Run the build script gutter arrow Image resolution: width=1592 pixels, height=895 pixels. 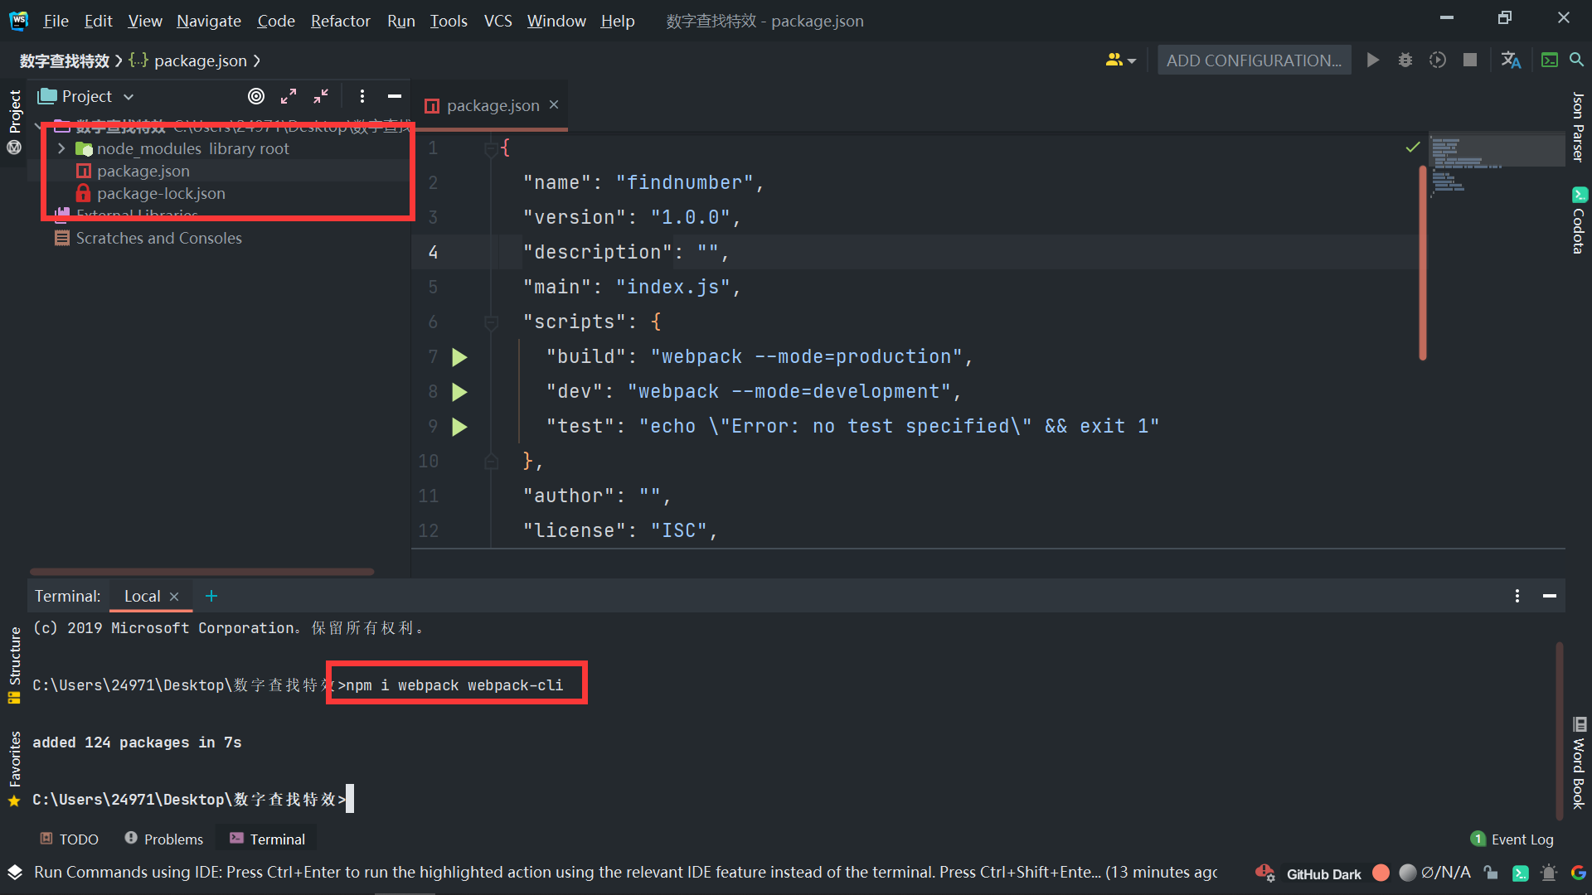pos(459,357)
